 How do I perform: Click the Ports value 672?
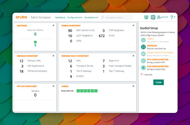[102, 36]
